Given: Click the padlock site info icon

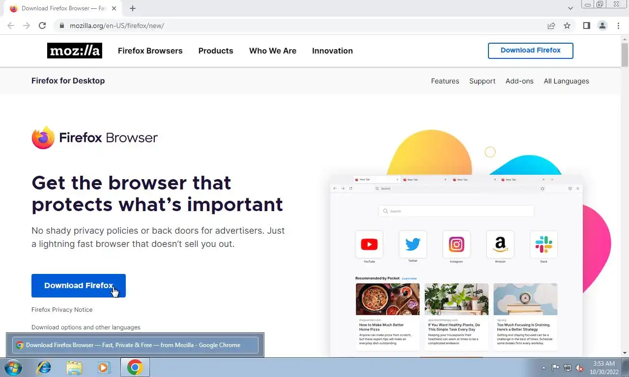Looking at the screenshot, I should point(61,26).
